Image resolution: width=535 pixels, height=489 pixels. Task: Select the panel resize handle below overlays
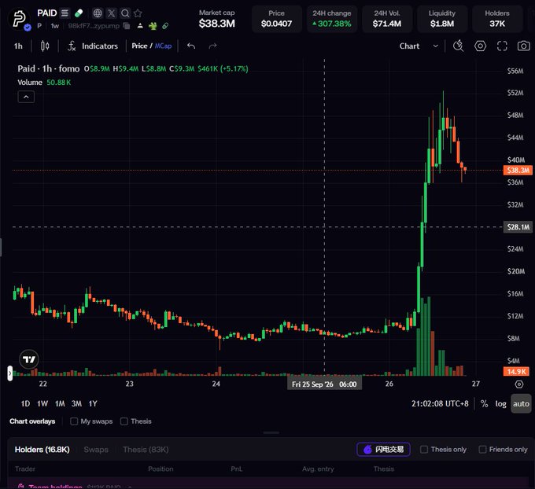(271, 432)
